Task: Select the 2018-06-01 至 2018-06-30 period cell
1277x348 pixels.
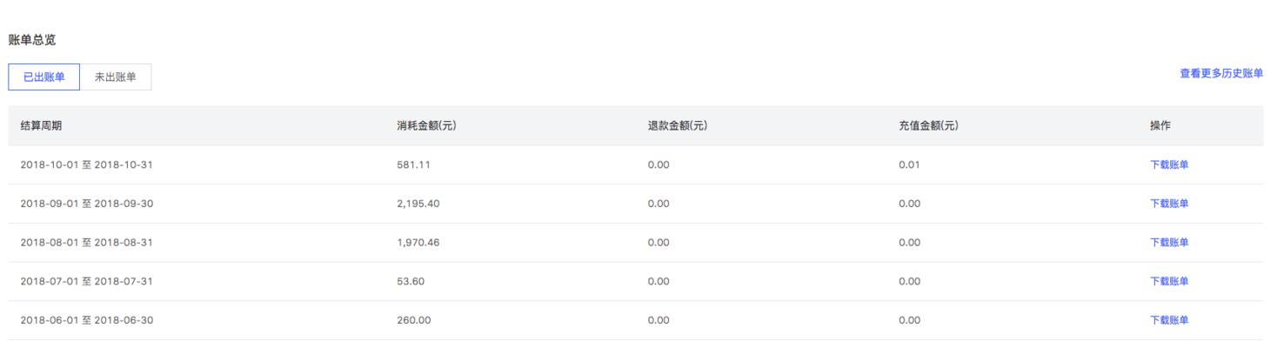Action: point(87,320)
